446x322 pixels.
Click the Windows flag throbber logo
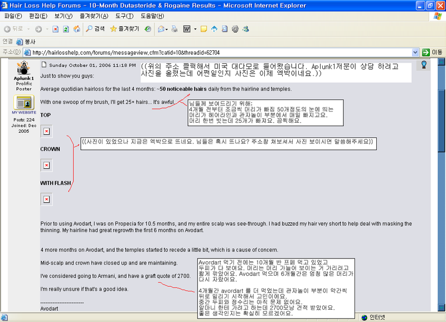tap(438, 16)
